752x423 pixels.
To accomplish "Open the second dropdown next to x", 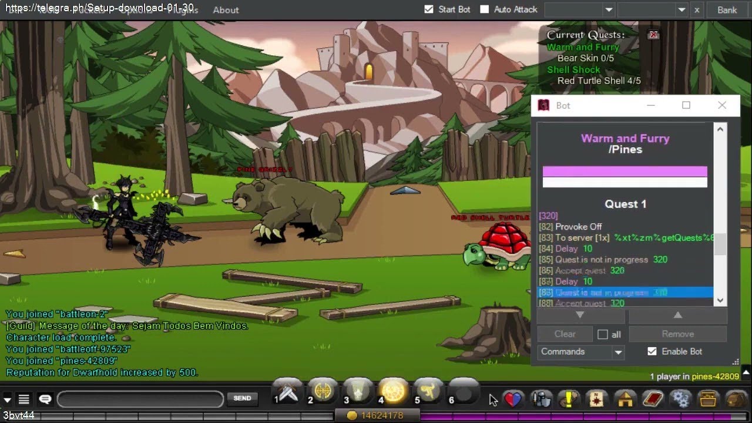I will pyautogui.click(x=653, y=10).
